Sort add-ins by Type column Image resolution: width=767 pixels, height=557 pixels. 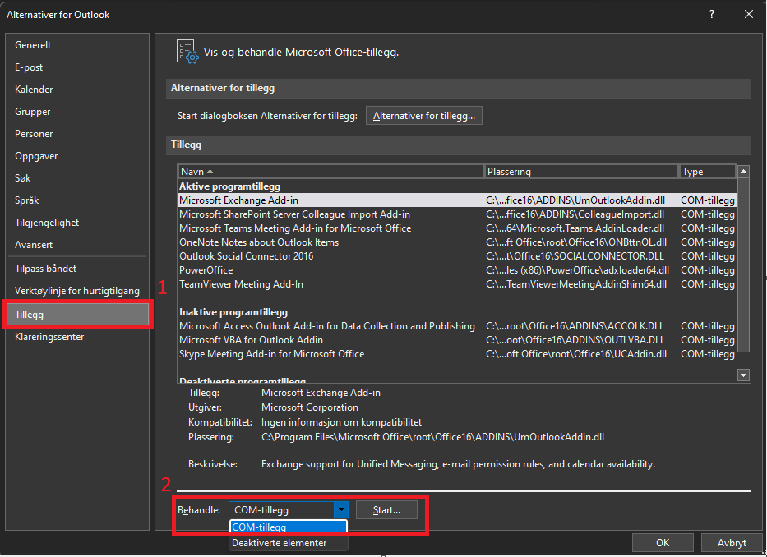click(x=707, y=172)
